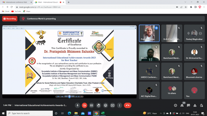The width and height of the screenshot is (207, 116).
Task: Switch to International conference Mail tab
Action: [17, 2]
